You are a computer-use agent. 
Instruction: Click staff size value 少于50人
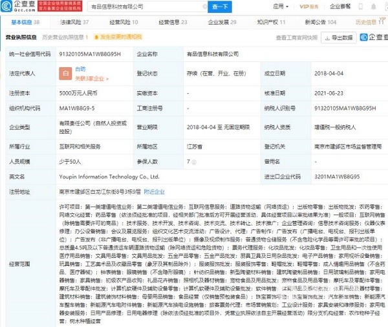tap(70, 162)
